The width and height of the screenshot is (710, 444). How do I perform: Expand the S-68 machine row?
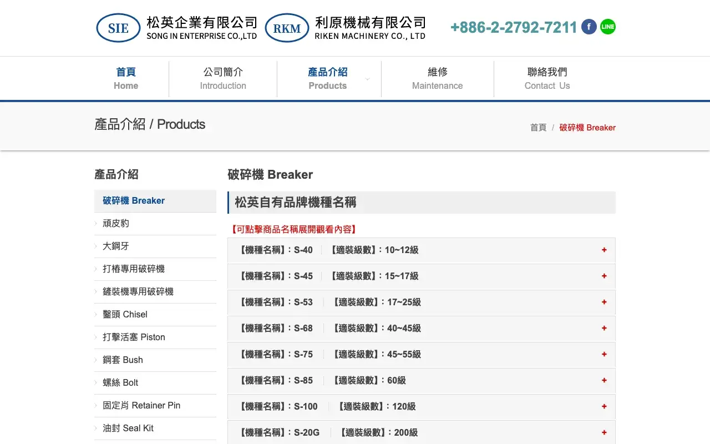pyautogui.click(x=422, y=328)
